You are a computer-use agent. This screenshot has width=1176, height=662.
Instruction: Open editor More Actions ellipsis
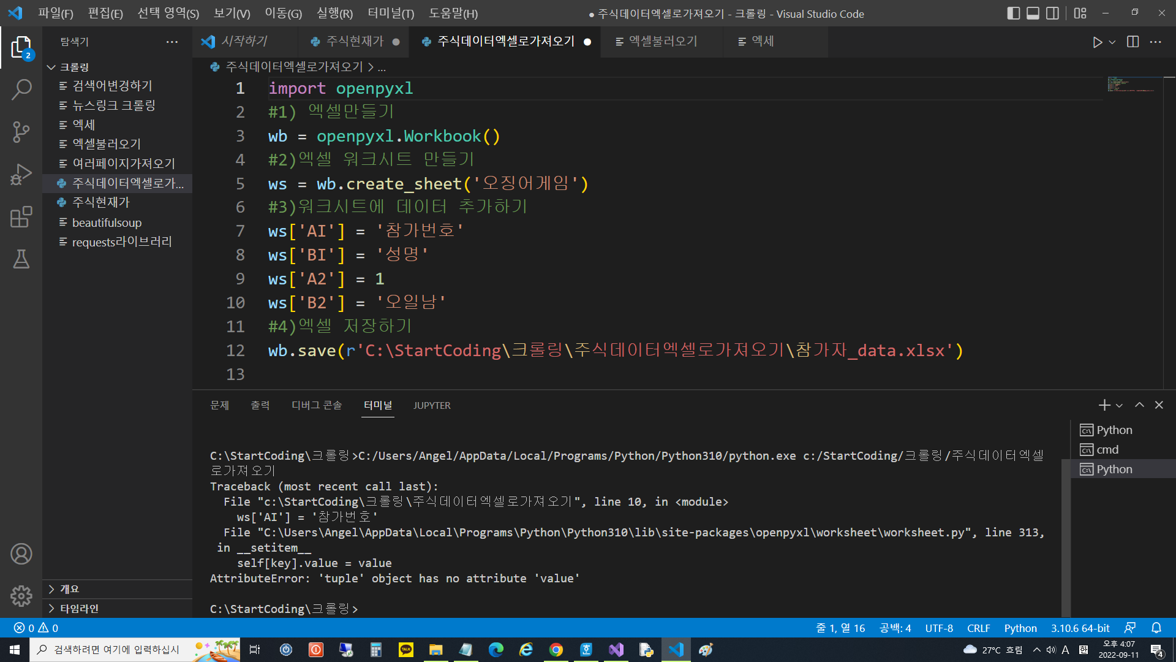coord(1156,42)
